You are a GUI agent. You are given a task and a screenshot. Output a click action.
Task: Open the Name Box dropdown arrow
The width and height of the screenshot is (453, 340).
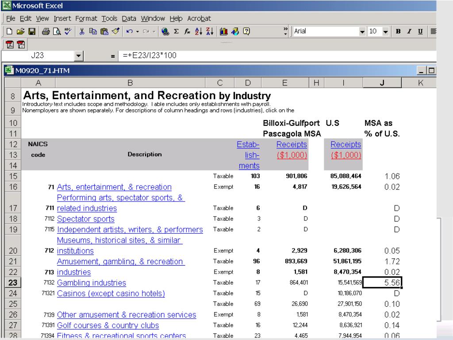(x=79, y=56)
